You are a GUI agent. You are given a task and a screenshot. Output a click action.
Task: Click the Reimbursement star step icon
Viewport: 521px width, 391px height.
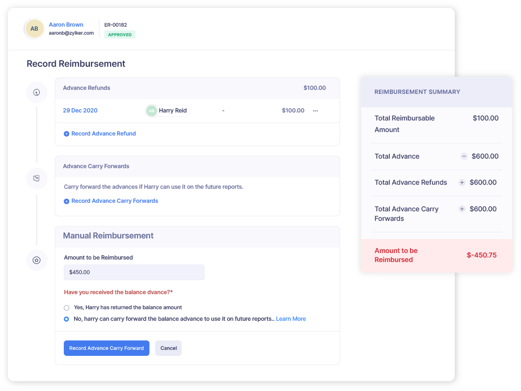click(x=37, y=260)
